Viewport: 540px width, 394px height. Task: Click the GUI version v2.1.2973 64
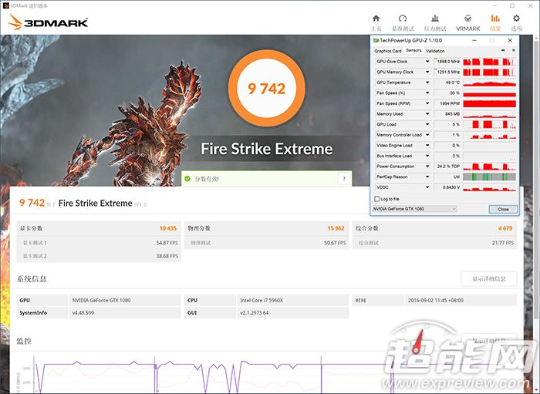tap(254, 313)
